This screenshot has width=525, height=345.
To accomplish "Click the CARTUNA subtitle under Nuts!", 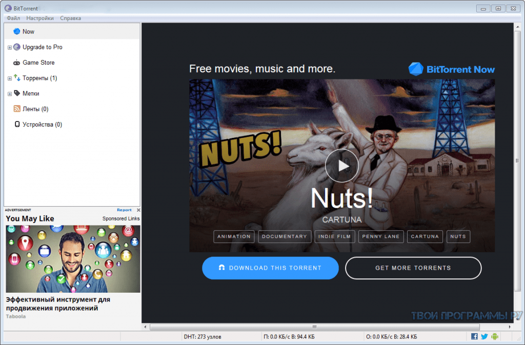I will tap(342, 219).
